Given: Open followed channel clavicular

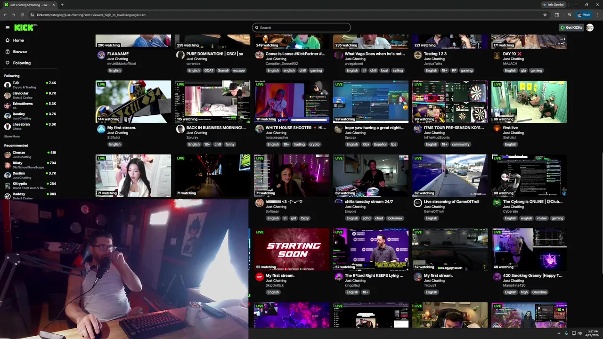Looking at the screenshot, I should [30, 95].
